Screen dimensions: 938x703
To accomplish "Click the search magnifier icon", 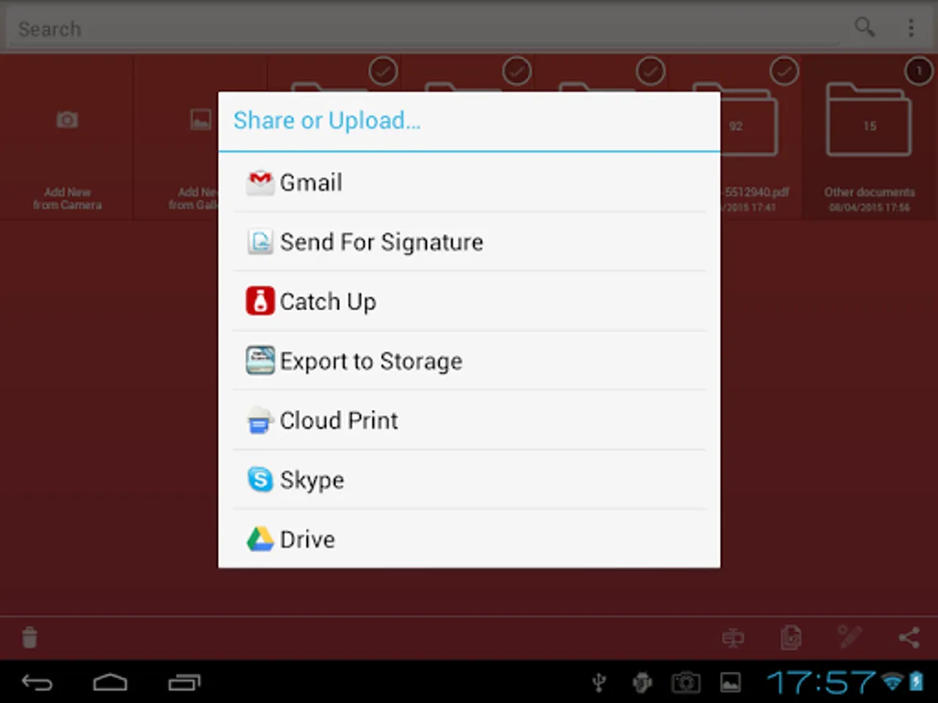I will 865,28.
